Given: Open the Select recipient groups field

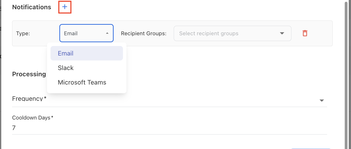Looking at the screenshot, I should pos(226,33).
